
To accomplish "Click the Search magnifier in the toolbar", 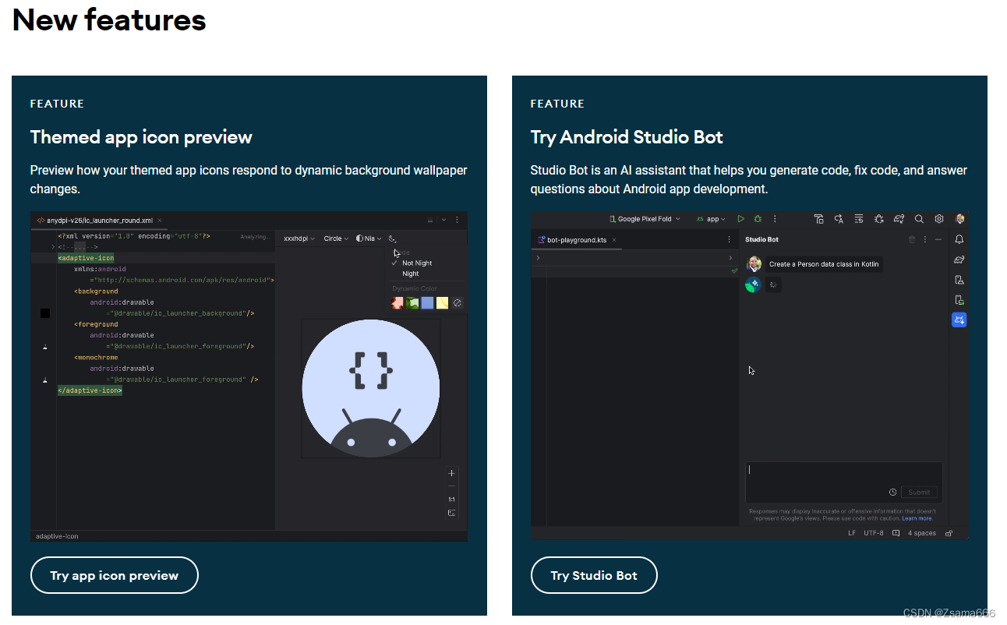I will coord(919,219).
